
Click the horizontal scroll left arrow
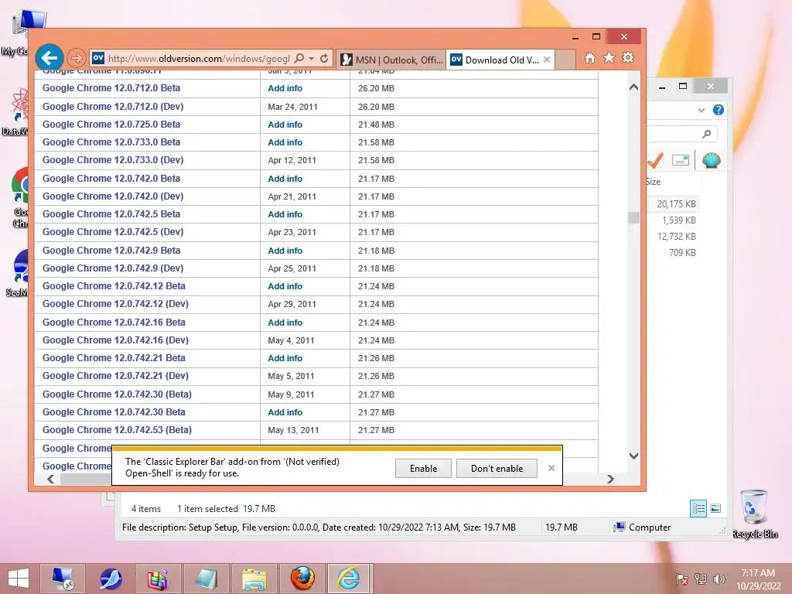point(50,479)
